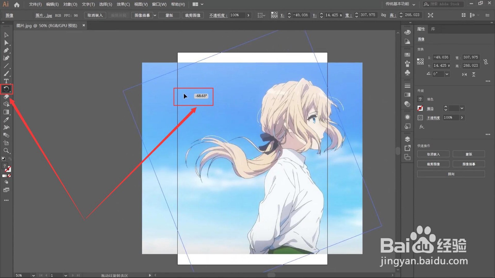Open more options in Appearance section
The height and width of the screenshot is (278, 495).
tap(488, 135)
